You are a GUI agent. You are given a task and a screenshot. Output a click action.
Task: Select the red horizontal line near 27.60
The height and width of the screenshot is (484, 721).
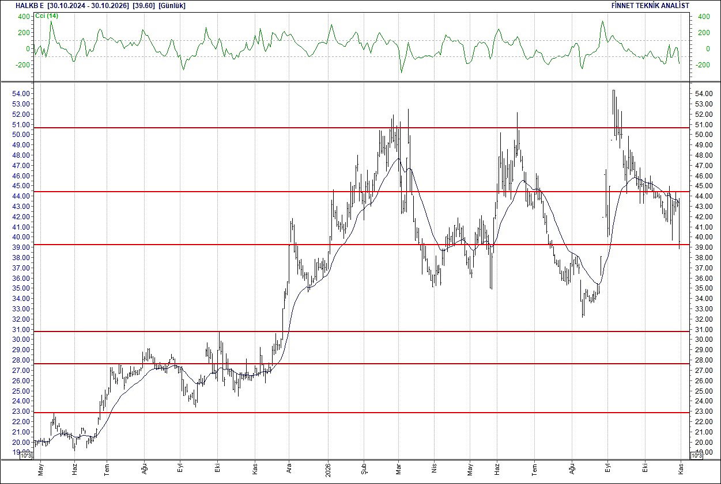coord(361,364)
